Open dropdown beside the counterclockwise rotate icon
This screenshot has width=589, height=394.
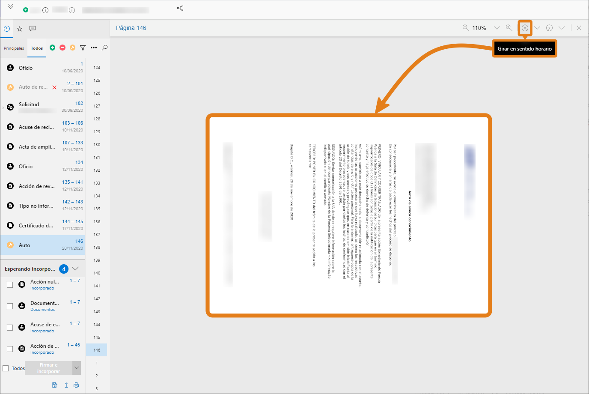pos(562,28)
